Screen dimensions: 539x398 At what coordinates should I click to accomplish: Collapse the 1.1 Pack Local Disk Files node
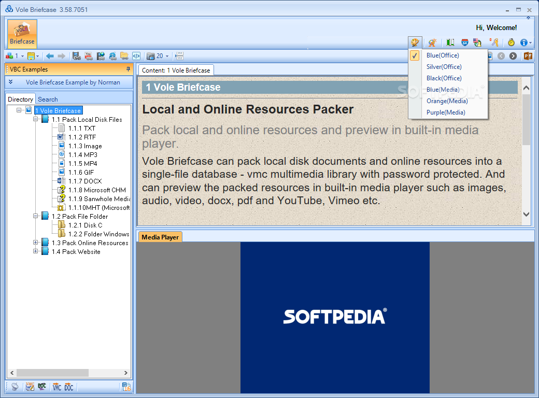coord(35,119)
